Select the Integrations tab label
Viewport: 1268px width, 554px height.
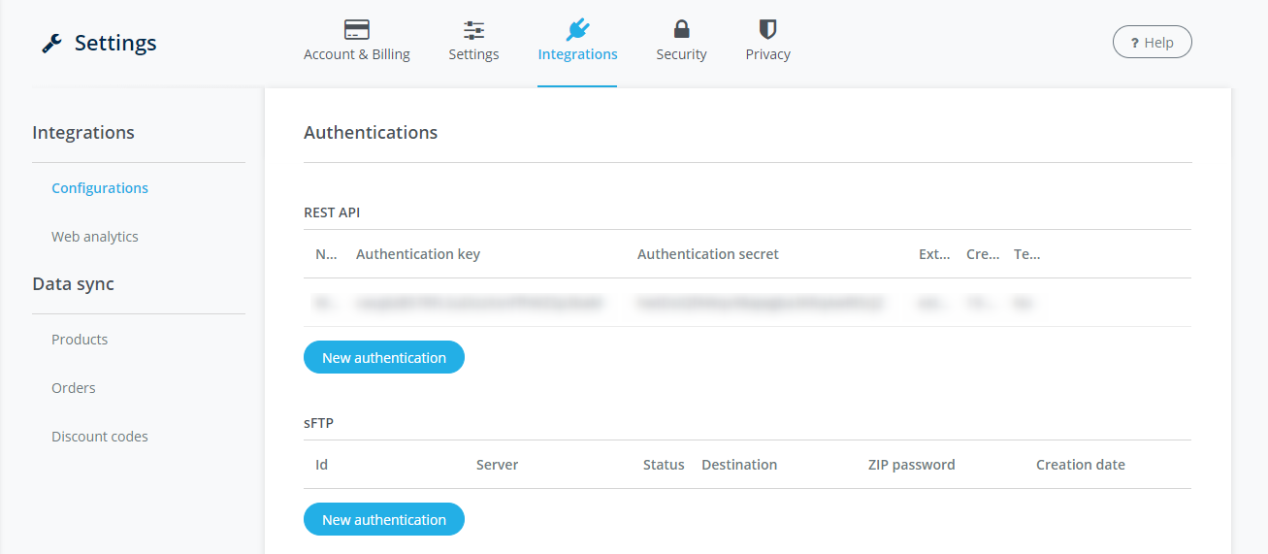(x=577, y=54)
